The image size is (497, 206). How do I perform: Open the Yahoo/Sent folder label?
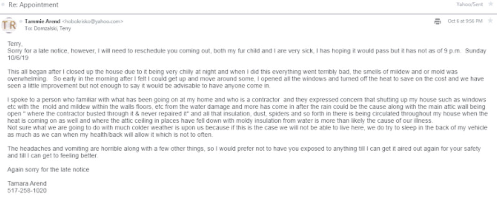(469, 4)
